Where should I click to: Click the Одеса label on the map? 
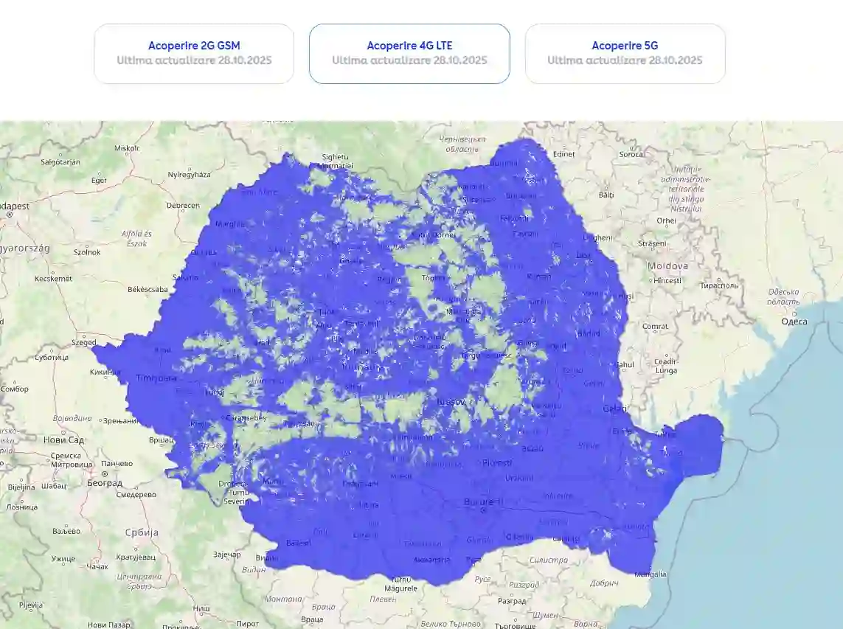794,322
